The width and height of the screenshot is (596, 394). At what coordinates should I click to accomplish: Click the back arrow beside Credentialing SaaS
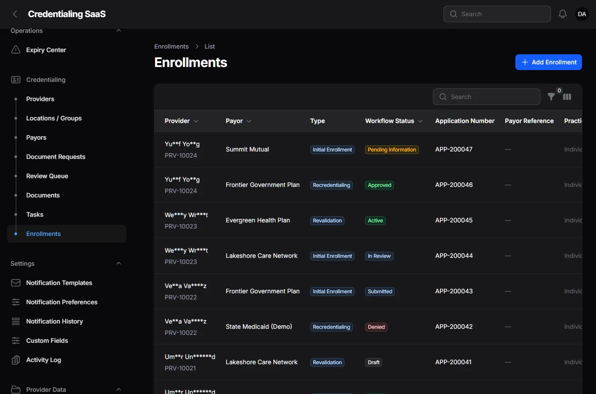pyautogui.click(x=15, y=14)
